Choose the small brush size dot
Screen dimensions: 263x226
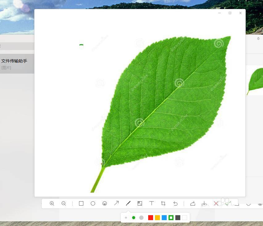(x=126, y=218)
